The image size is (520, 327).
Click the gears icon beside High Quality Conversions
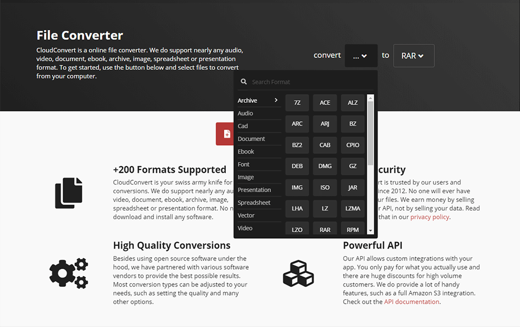pyautogui.click(x=69, y=273)
